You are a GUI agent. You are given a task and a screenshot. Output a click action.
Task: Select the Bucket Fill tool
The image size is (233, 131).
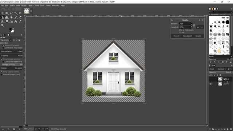point(11,17)
